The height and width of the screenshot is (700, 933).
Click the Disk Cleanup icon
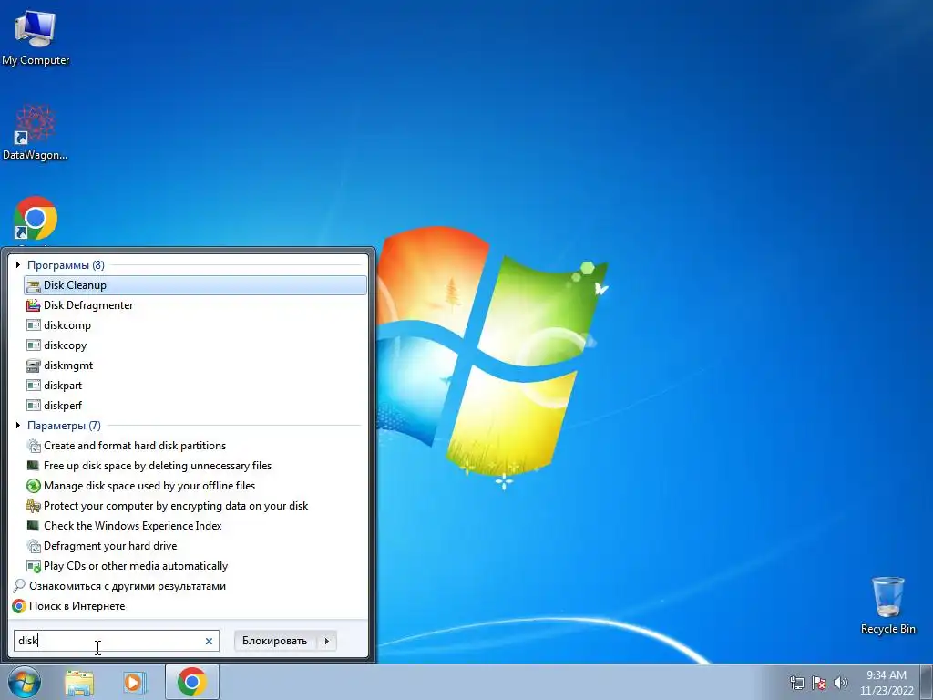(34, 285)
